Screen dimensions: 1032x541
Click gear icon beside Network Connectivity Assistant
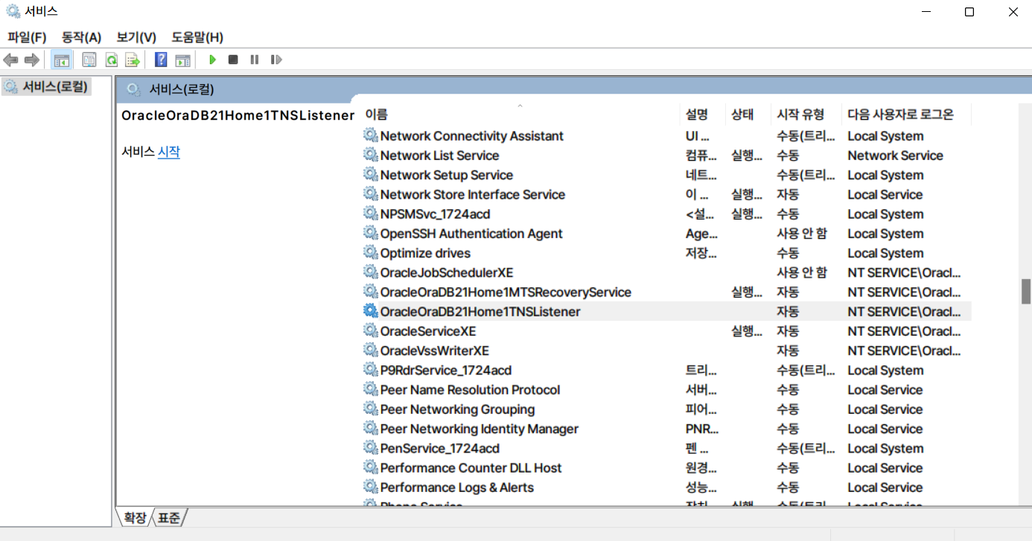(x=370, y=135)
